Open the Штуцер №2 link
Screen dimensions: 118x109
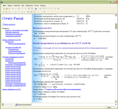point(9,42)
